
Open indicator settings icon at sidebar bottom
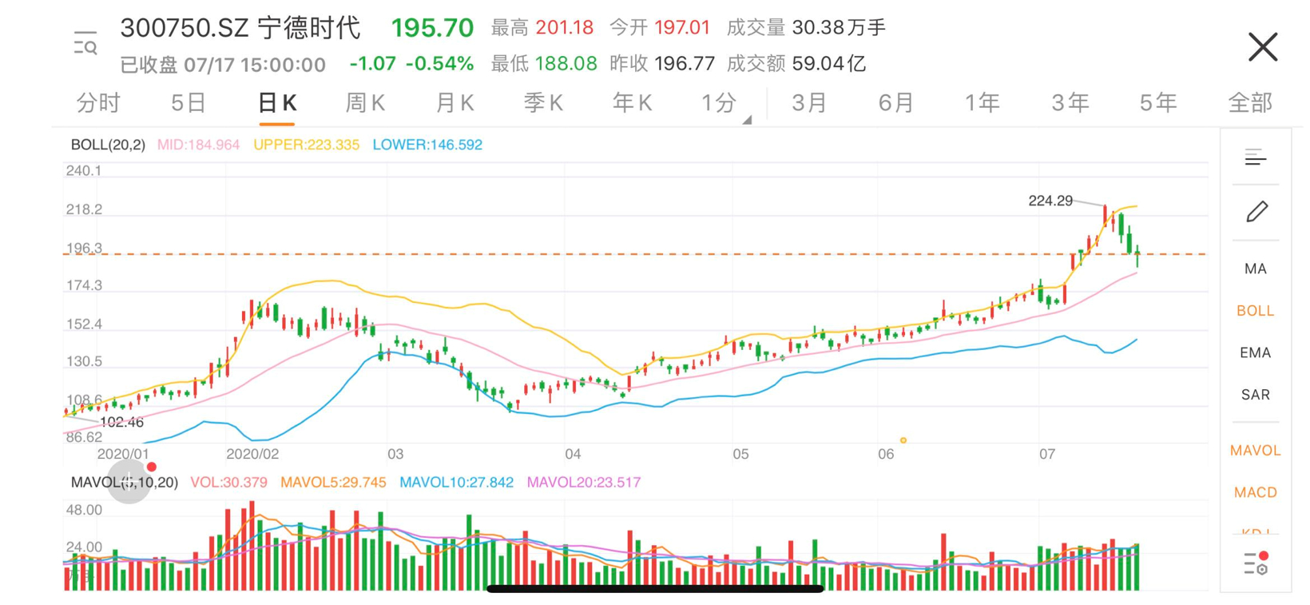click(x=1256, y=563)
